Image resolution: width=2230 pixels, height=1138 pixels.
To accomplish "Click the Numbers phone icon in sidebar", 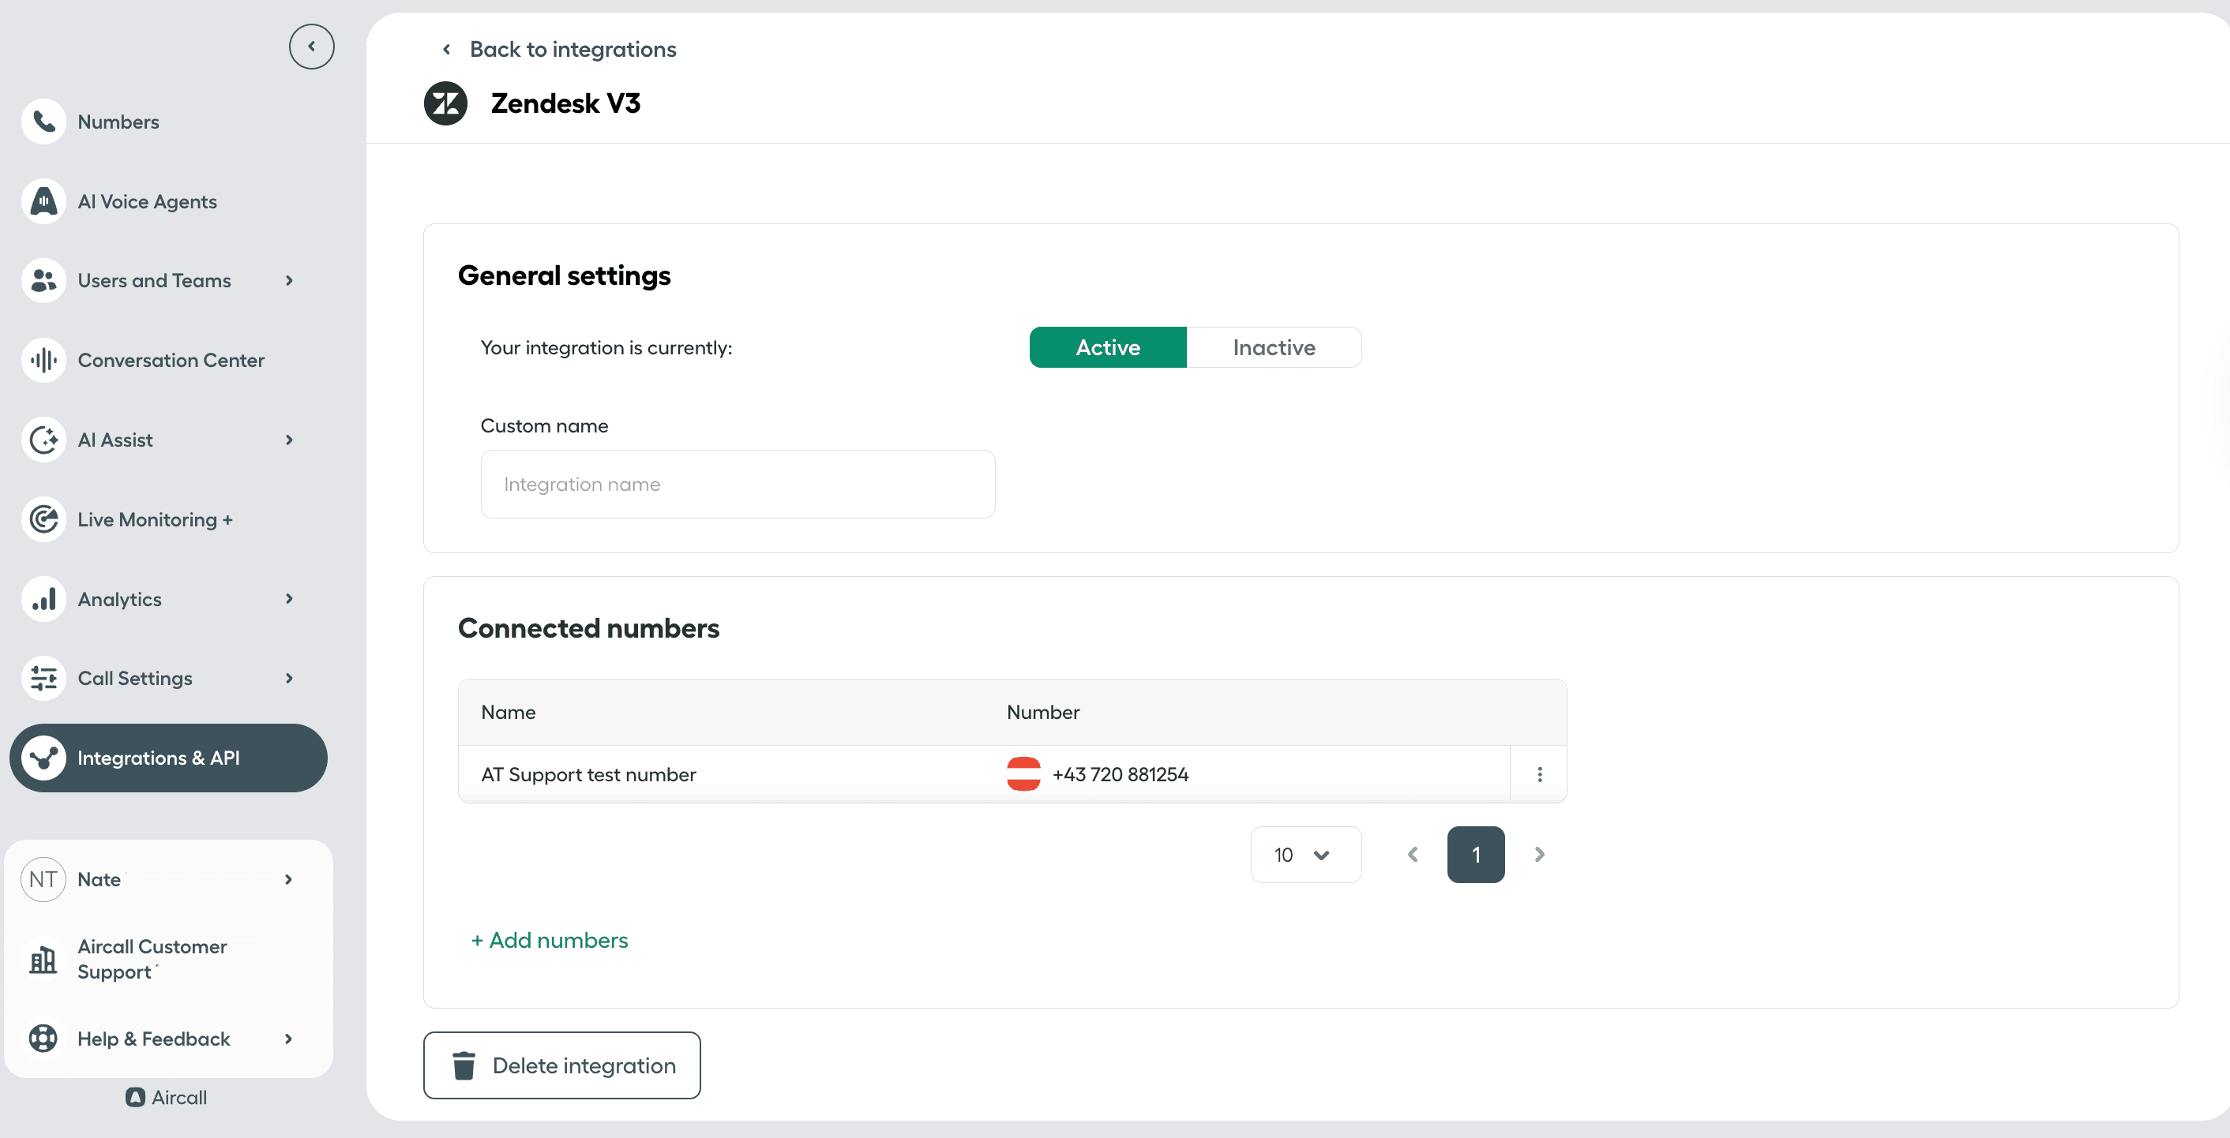I will pos(43,122).
